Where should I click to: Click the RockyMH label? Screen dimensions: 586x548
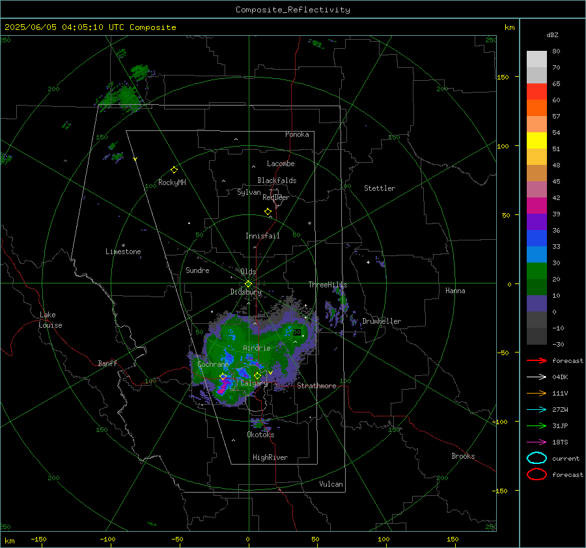172,182
